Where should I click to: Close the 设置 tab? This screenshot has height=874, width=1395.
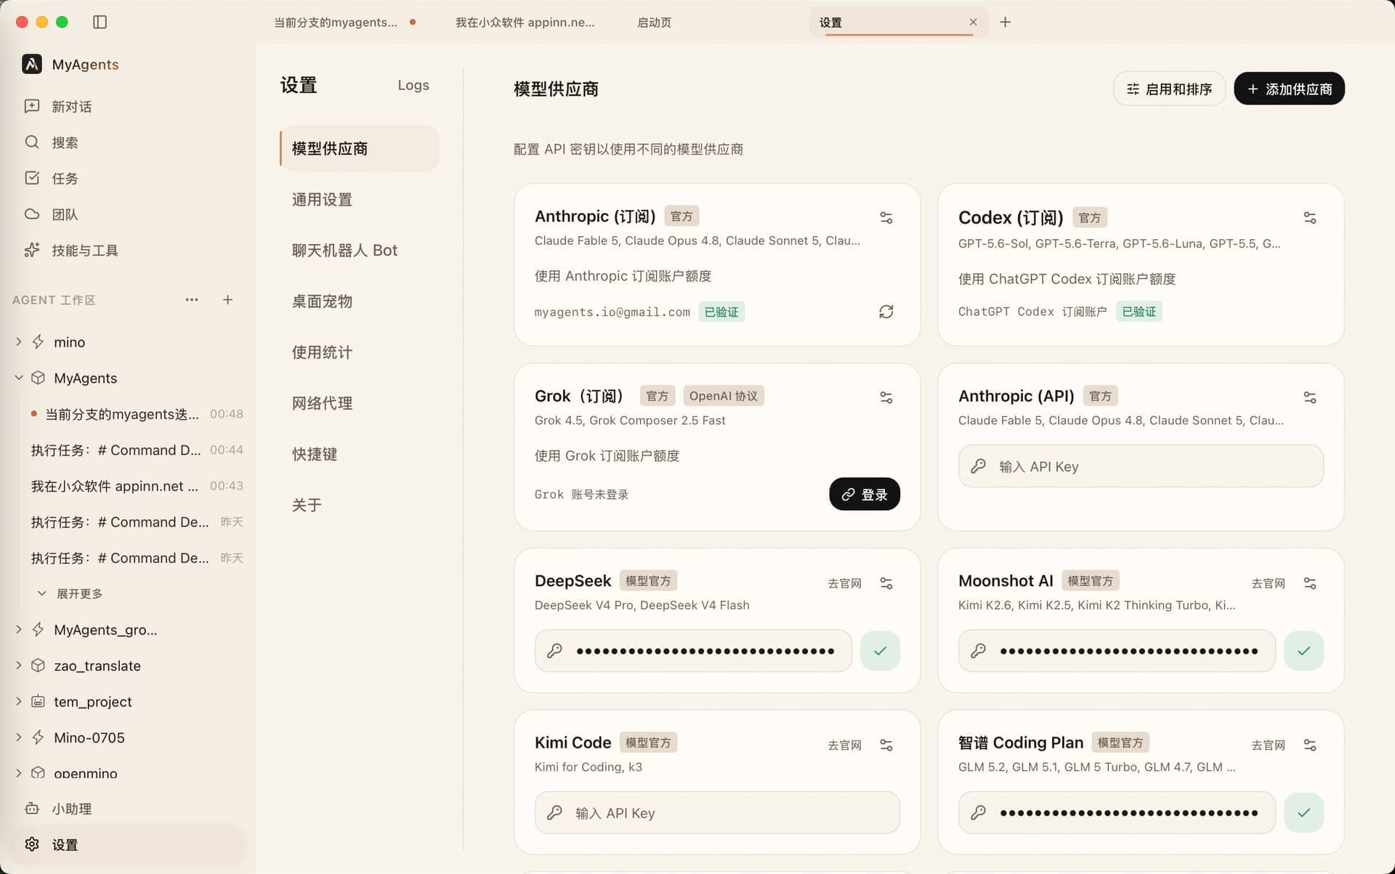tap(973, 22)
